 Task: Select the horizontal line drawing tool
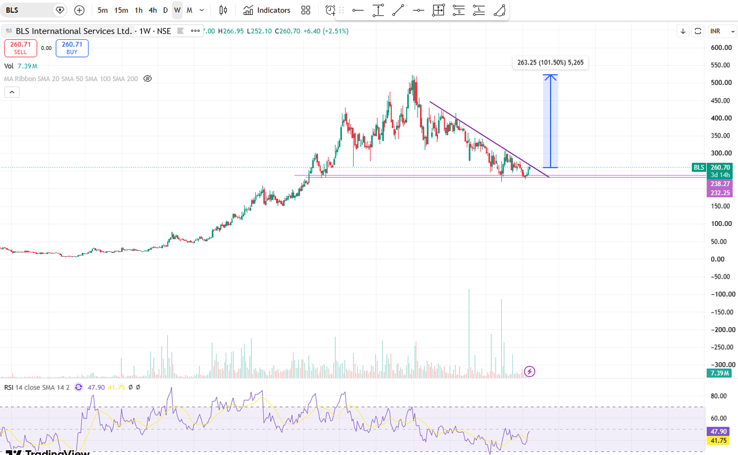358,10
